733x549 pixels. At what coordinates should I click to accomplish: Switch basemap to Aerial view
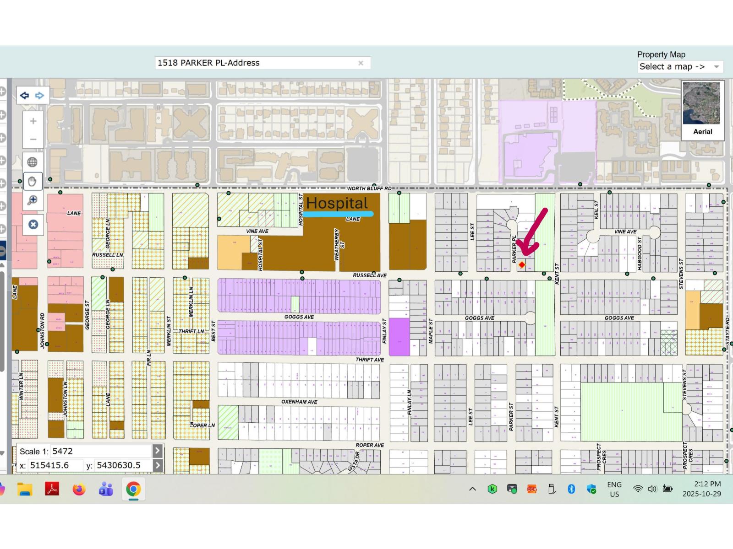pyautogui.click(x=702, y=110)
